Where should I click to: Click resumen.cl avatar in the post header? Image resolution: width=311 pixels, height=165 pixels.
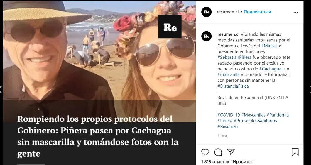click(x=207, y=12)
